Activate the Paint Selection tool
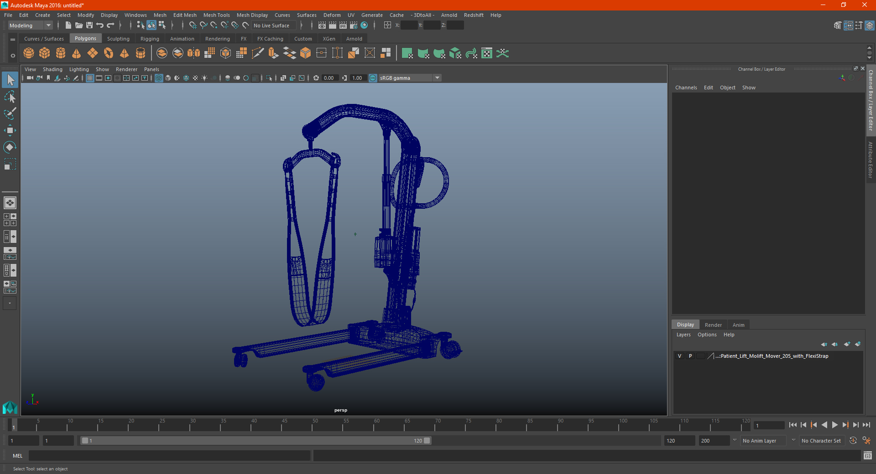This screenshot has height=474, width=876. (10, 113)
